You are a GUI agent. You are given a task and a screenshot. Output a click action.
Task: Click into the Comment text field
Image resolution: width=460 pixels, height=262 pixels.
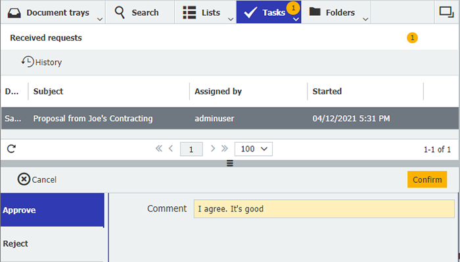click(x=323, y=209)
